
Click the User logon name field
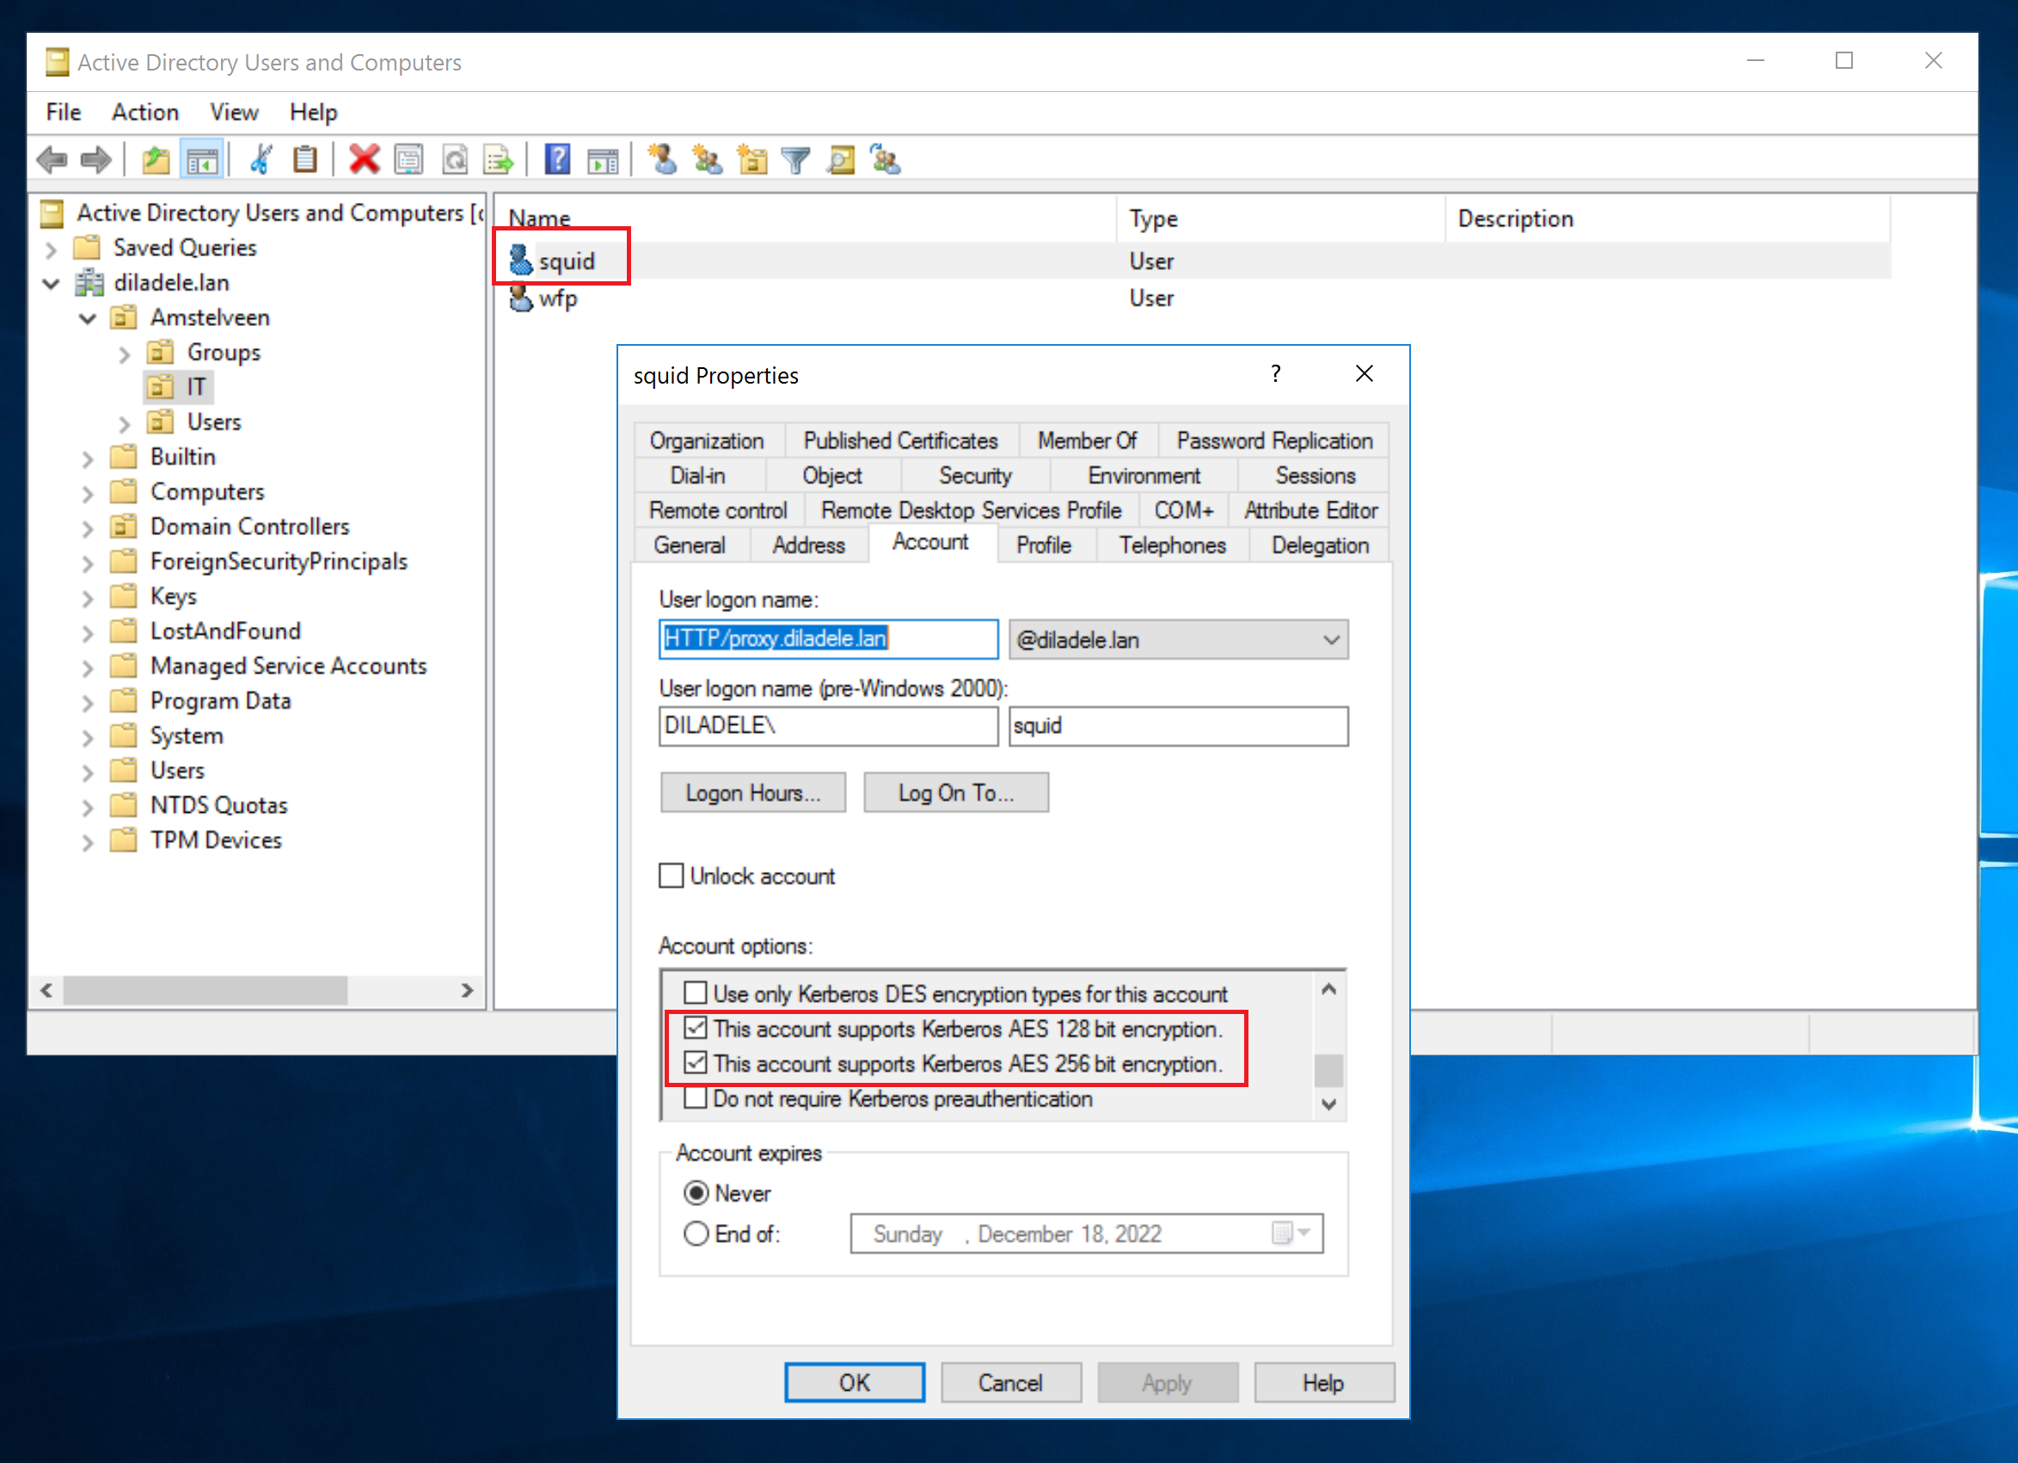coord(828,639)
